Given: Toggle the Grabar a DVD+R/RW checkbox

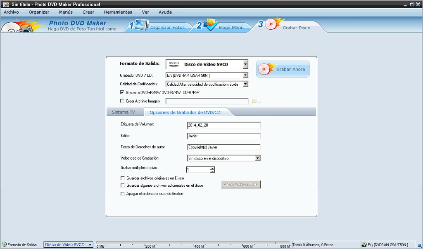Looking at the screenshot, I should tap(122, 92).
